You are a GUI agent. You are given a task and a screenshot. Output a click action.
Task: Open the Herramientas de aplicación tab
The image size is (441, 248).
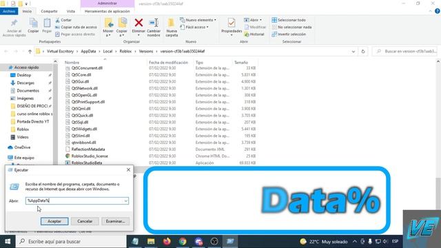[107, 11]
